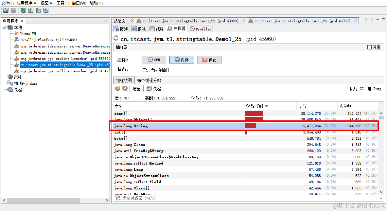Viewport: 387px width, 211px height.
Task: Switch to the 线程 tab
Action: click(x=156, y=29)
